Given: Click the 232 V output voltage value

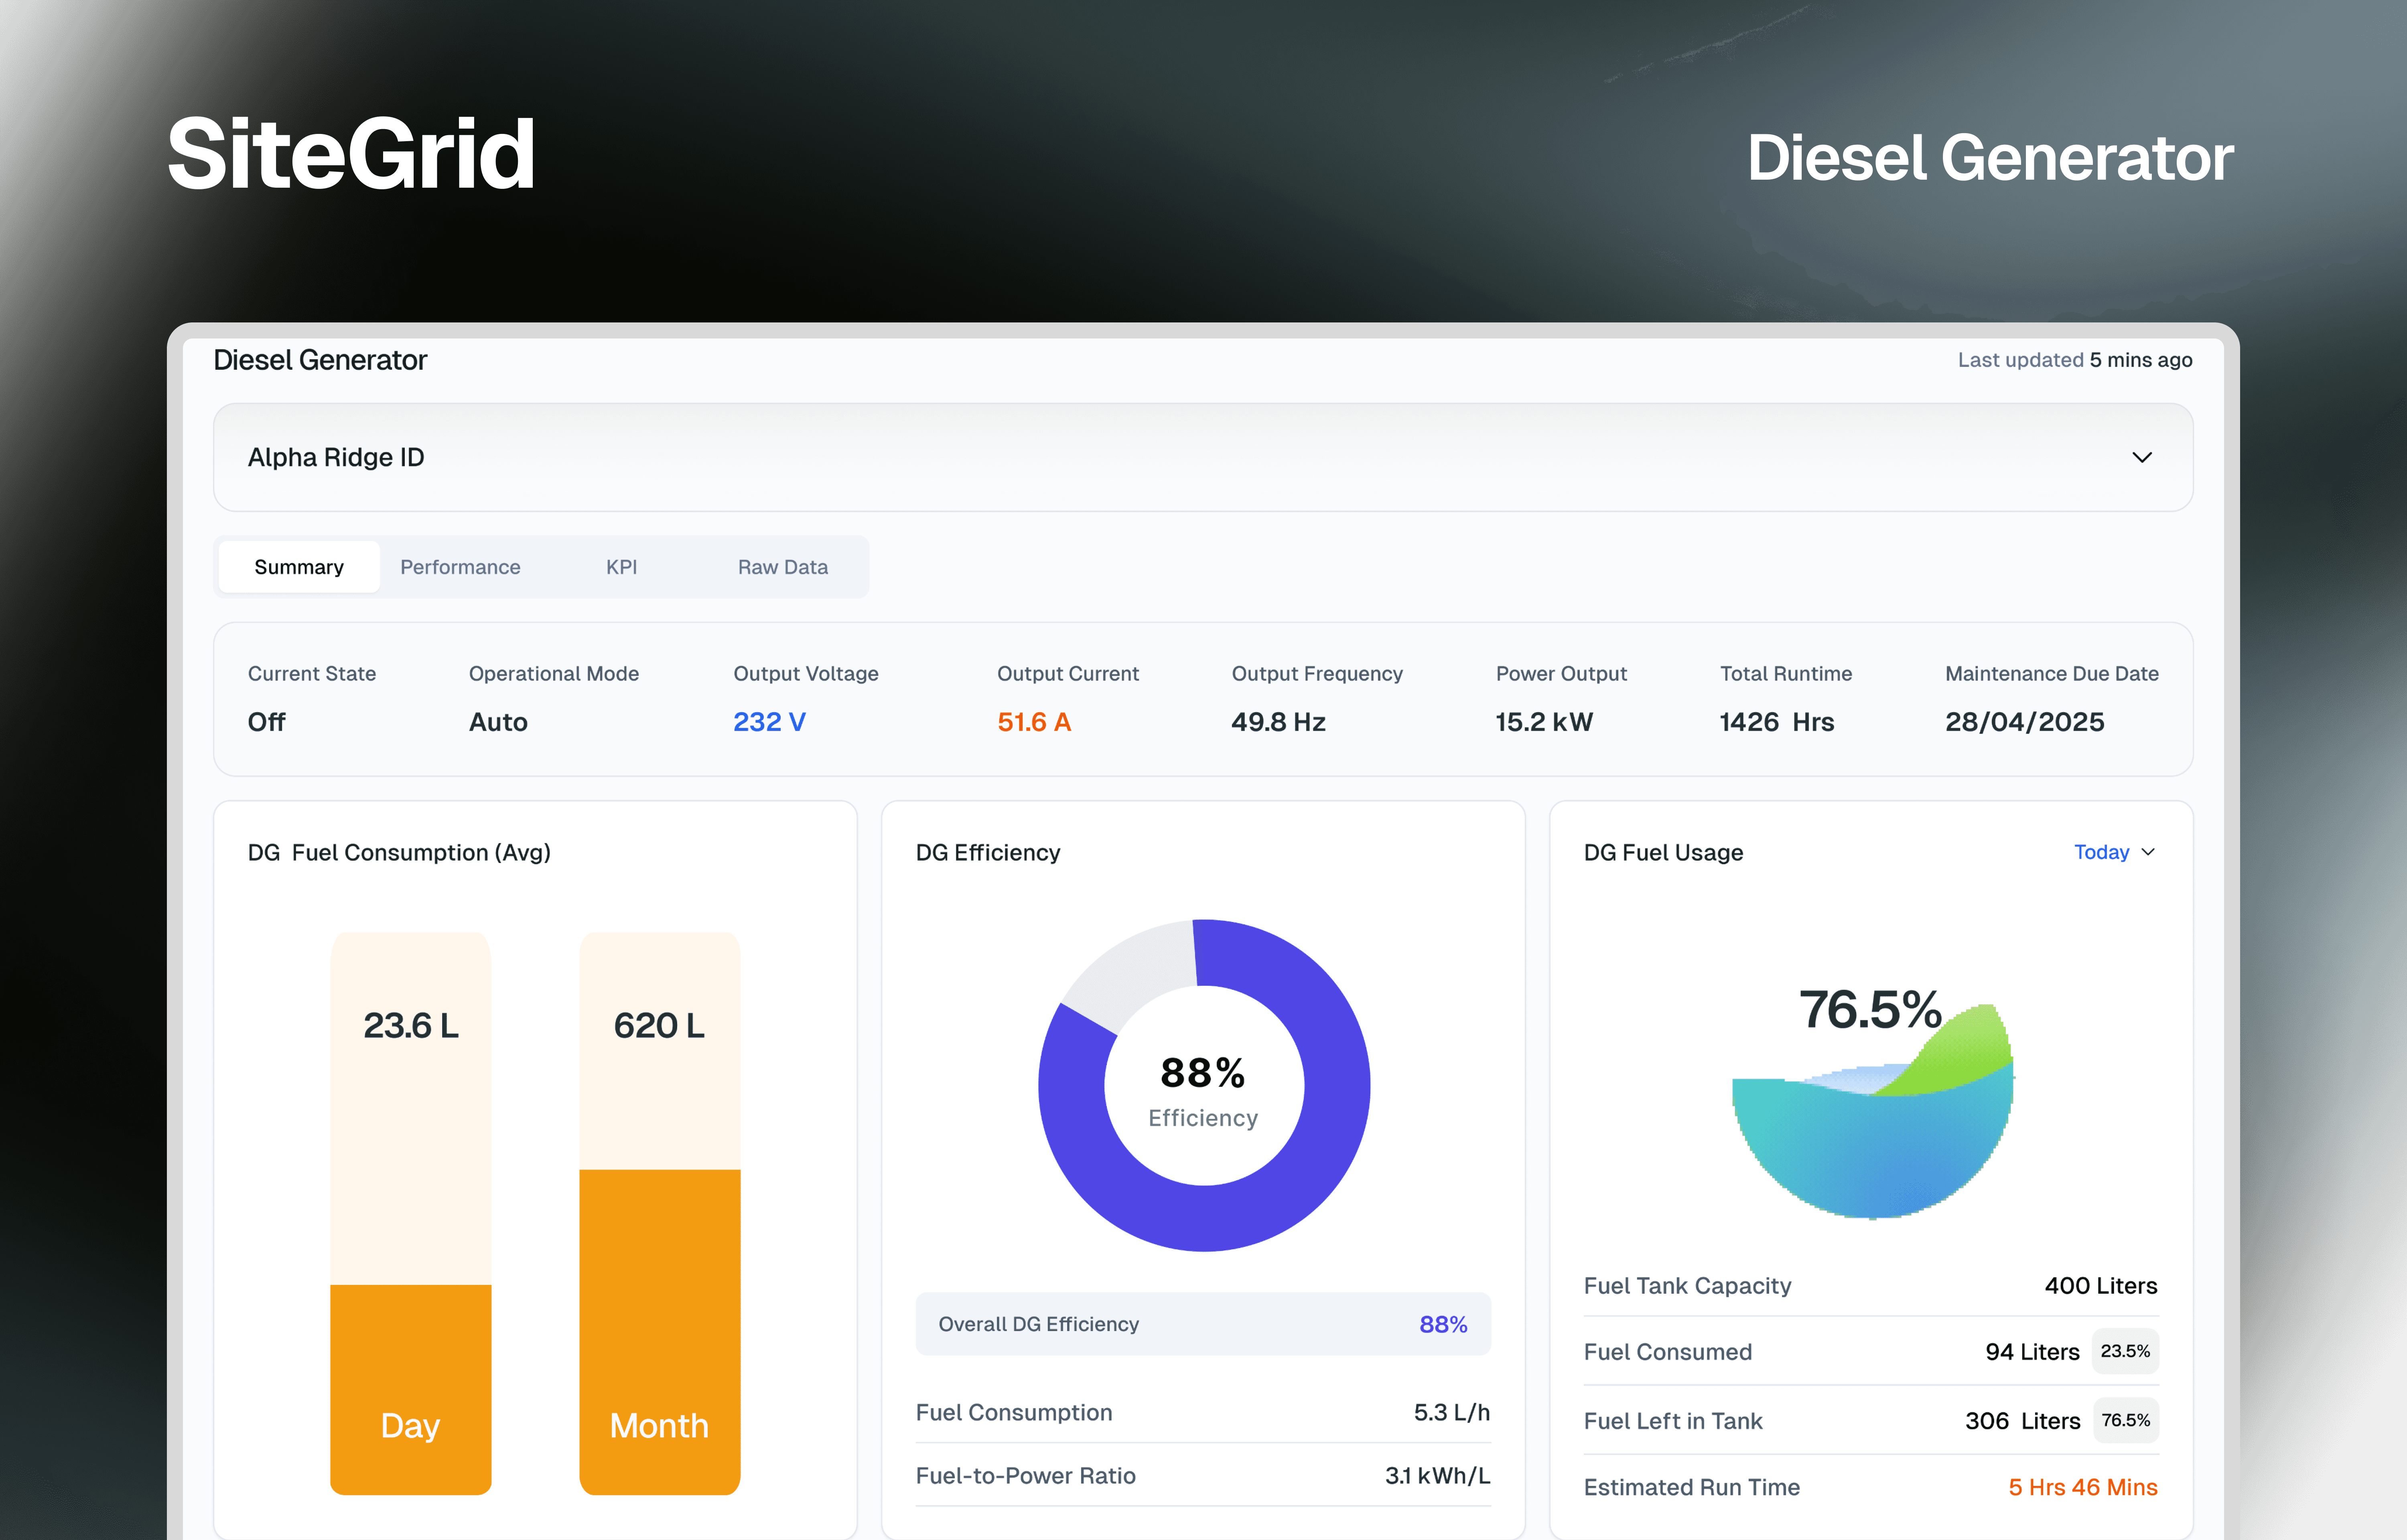Looking at the screenshot, I should tap(769, 722).
